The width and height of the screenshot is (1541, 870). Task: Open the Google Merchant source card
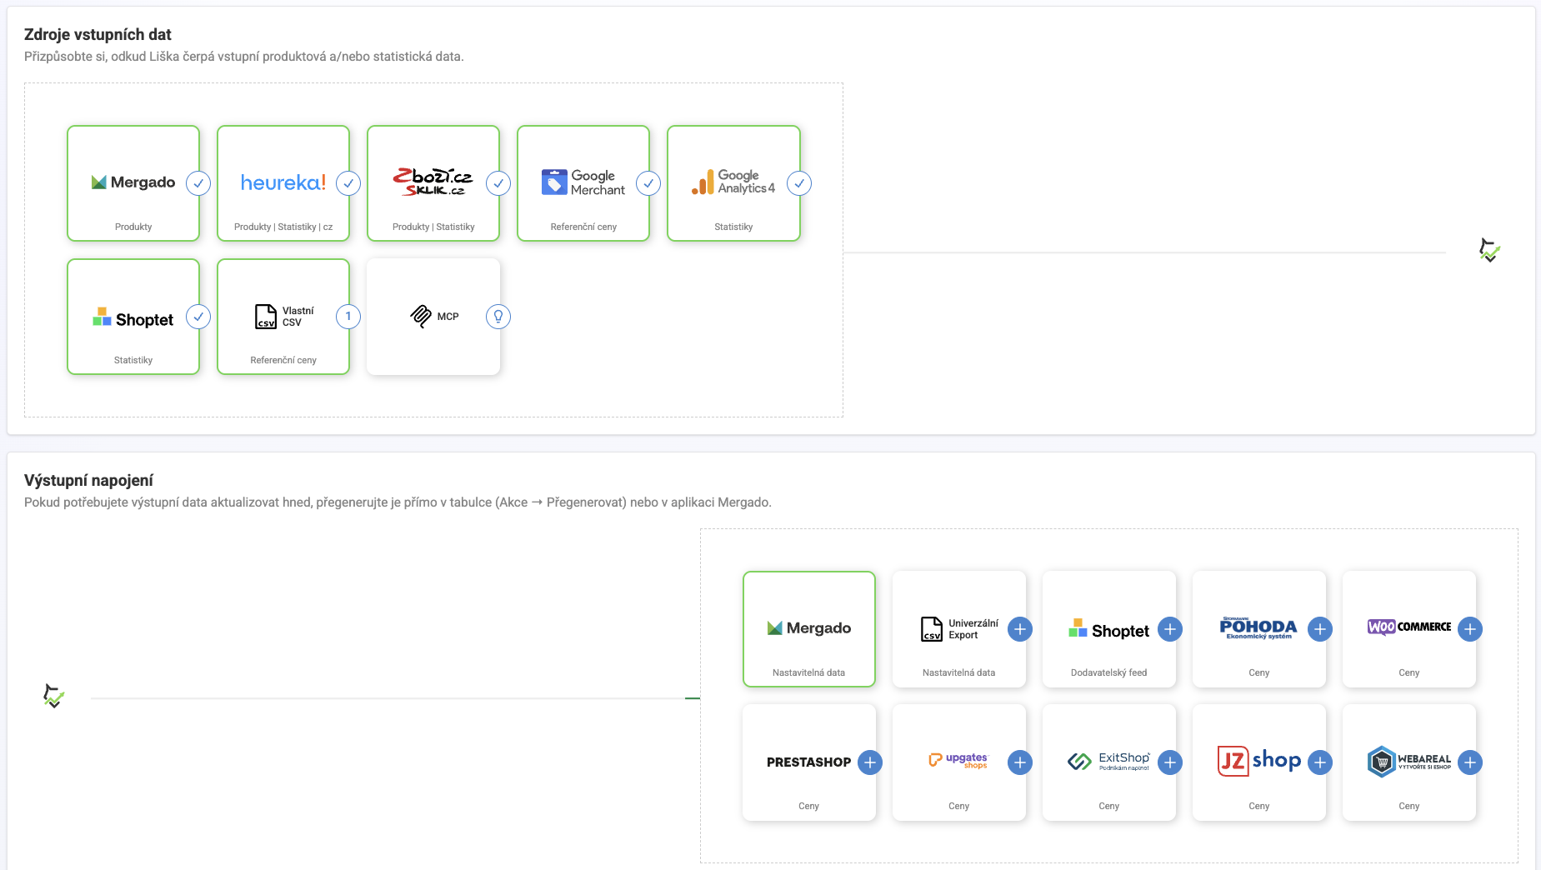(x=583, y=183)
